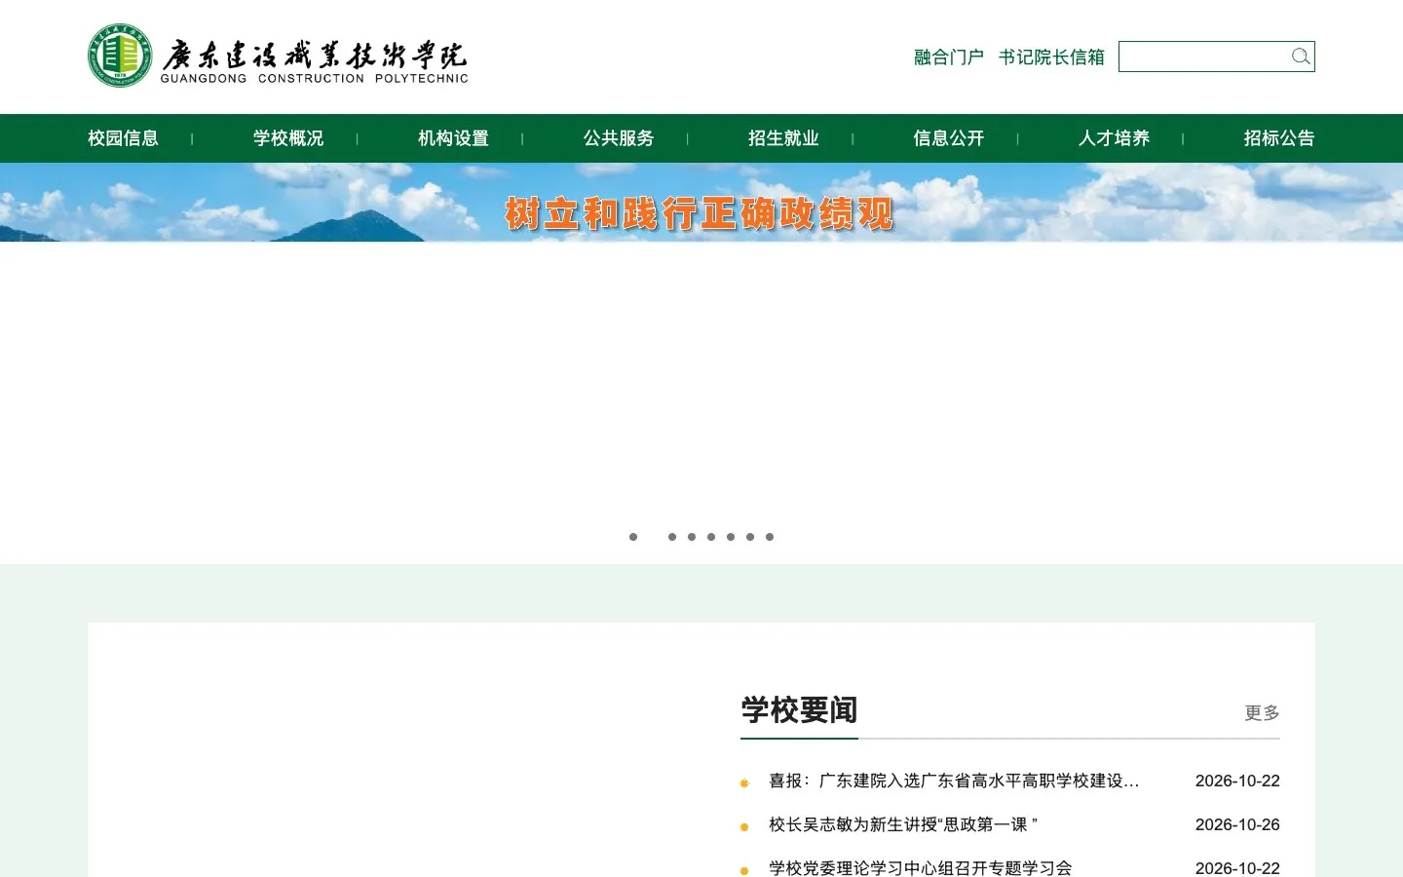Open the 校园信息 menu

click(x=123, y=138)
